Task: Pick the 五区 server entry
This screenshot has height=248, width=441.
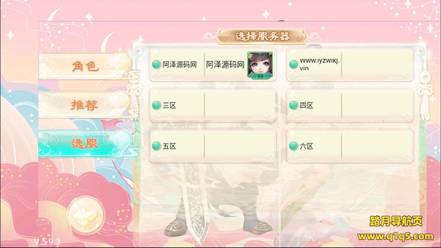Action: 212,146
